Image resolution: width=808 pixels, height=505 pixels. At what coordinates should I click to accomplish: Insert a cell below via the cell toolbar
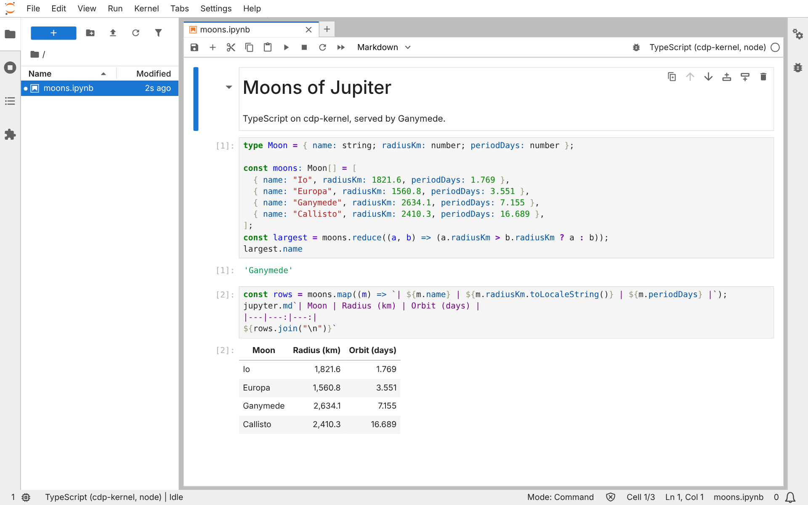(745, 77)
